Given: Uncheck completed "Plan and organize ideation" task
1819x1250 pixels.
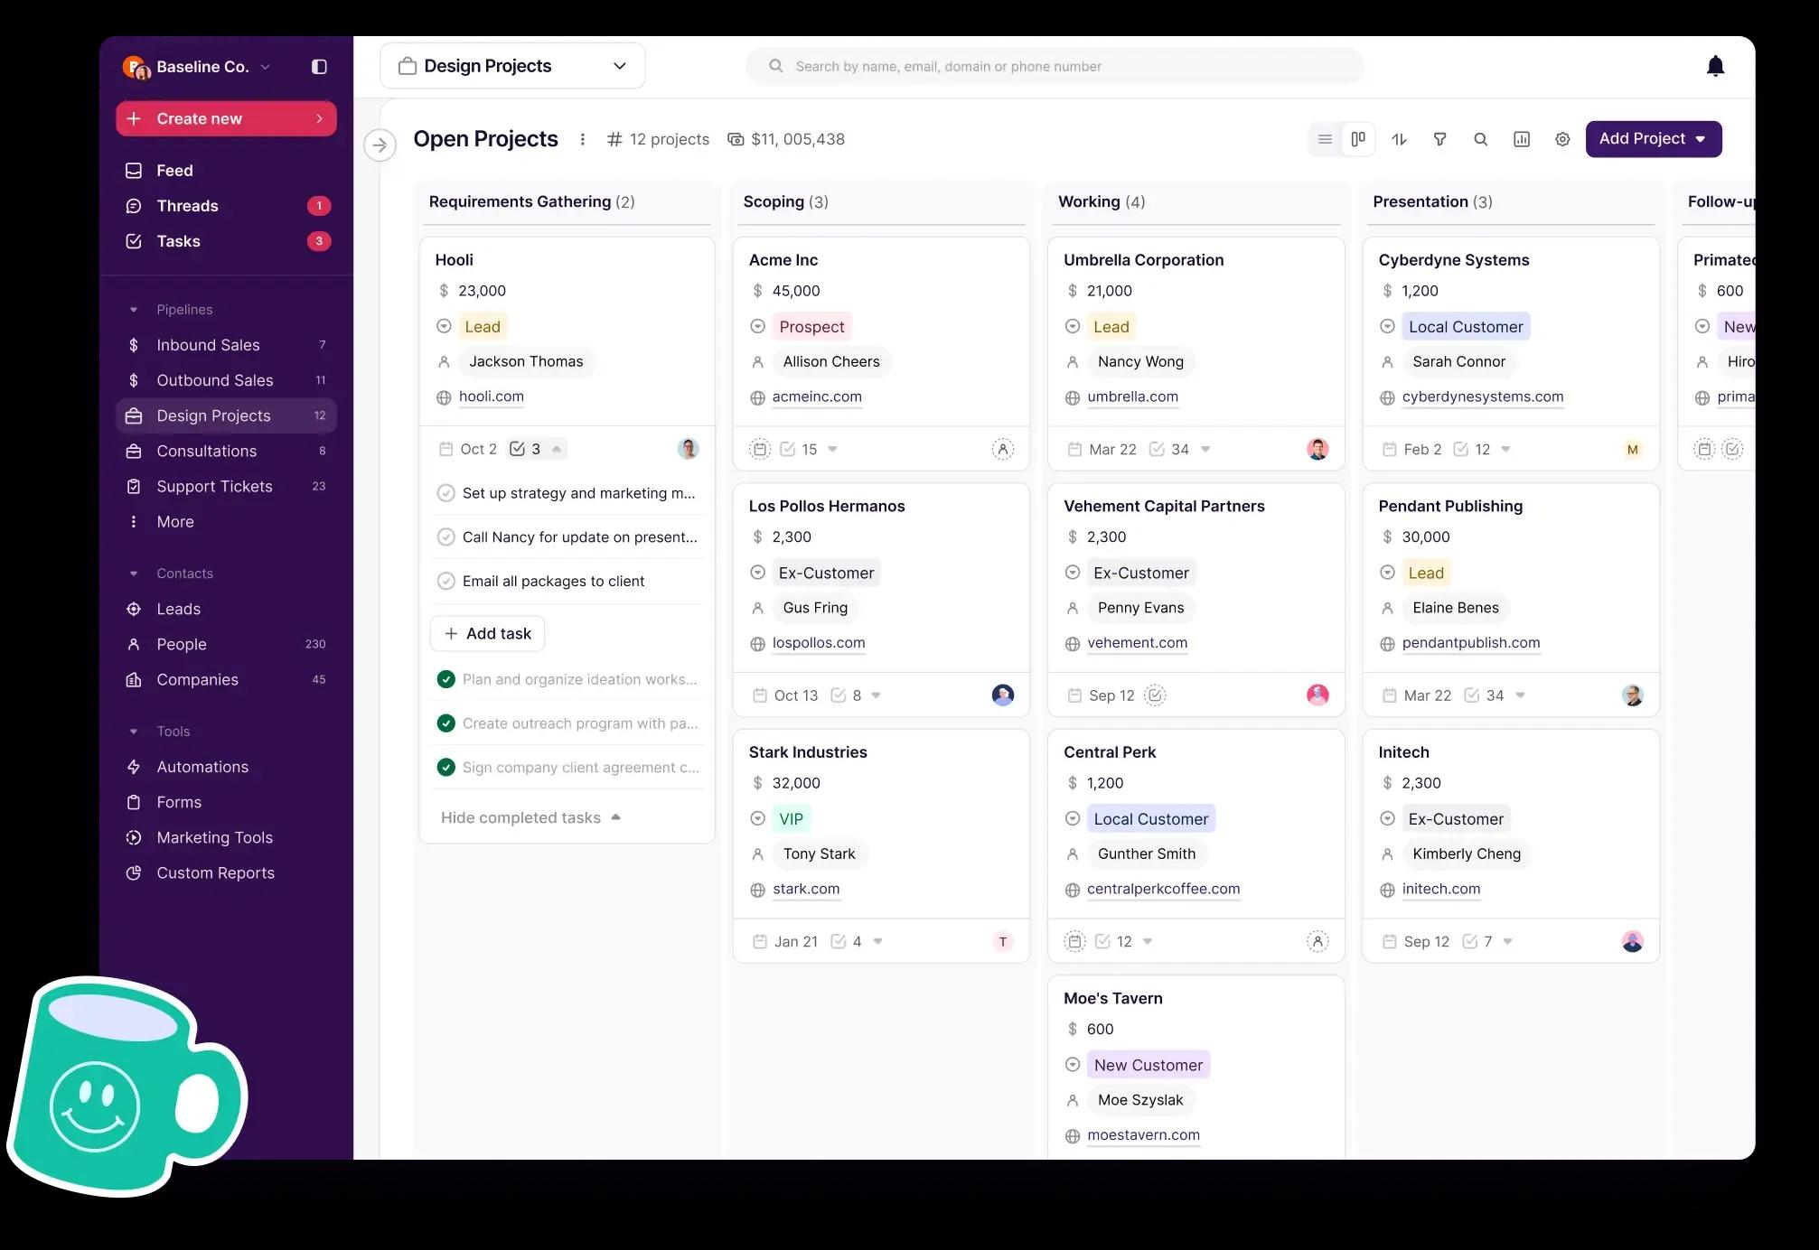Looking at the screenshot, I should click(x=445, y=679).
